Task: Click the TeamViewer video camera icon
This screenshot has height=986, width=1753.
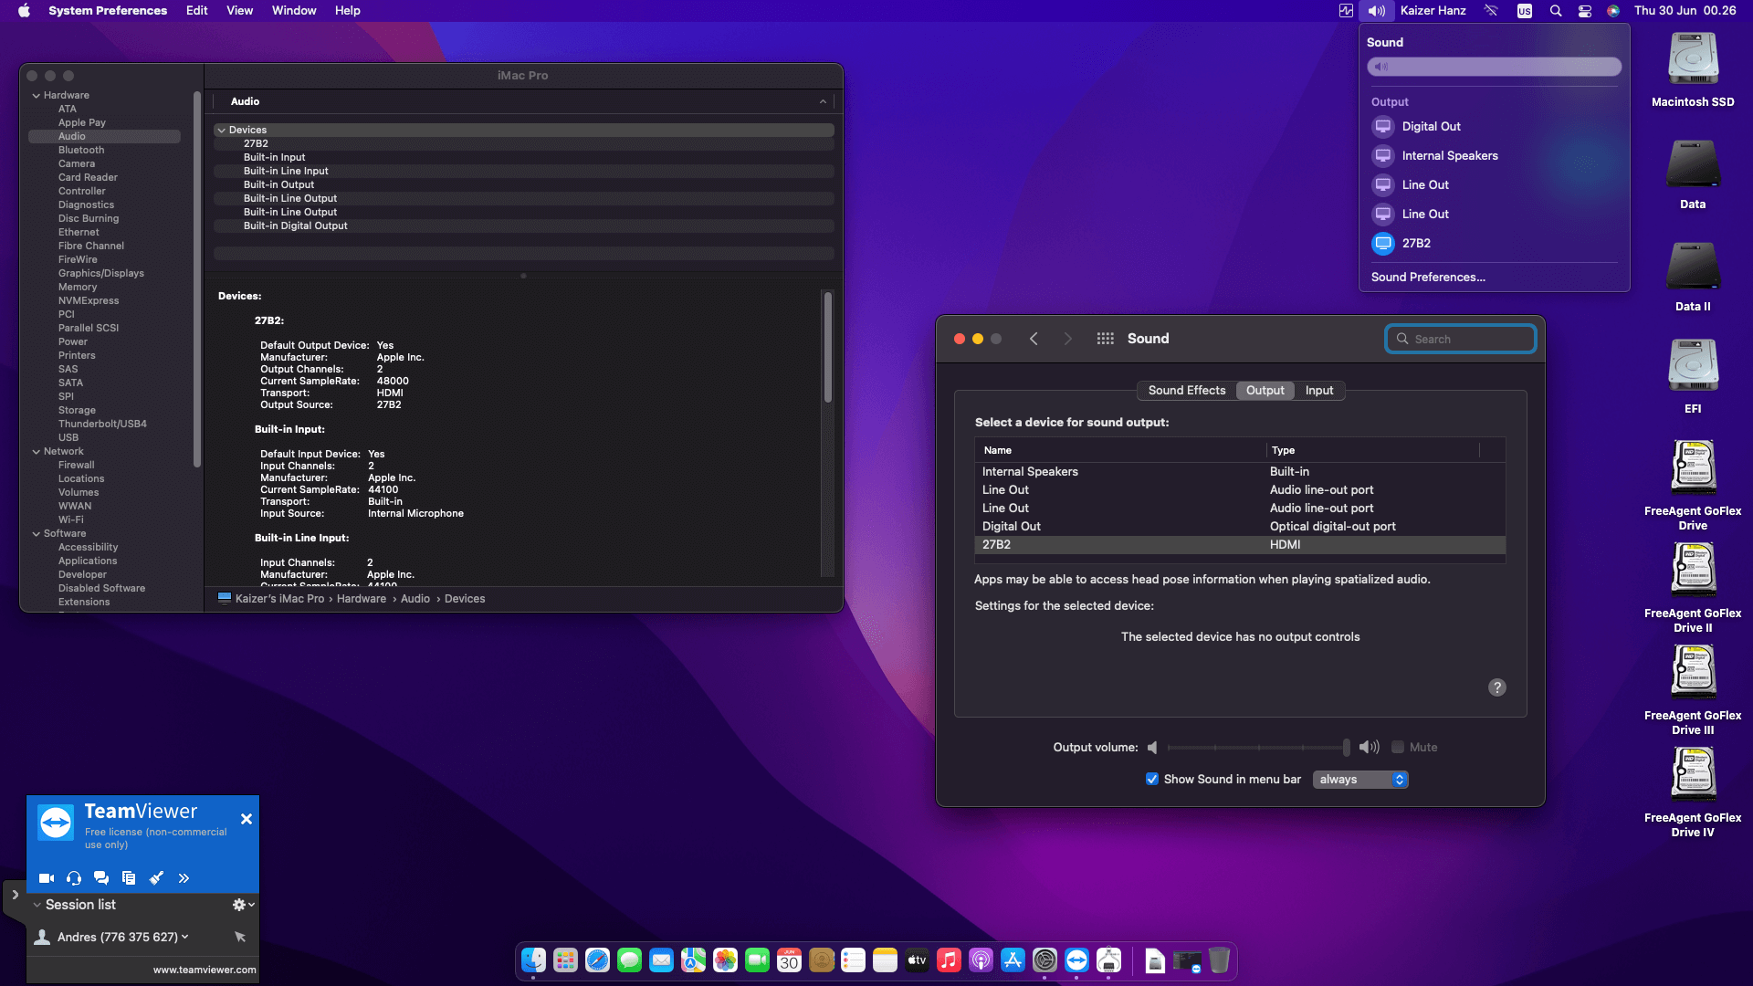Action: (46, 878)
